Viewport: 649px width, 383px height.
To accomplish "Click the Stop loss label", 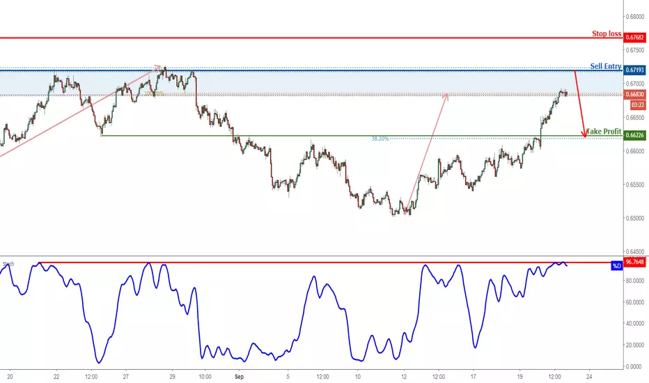I will (607, 33).
